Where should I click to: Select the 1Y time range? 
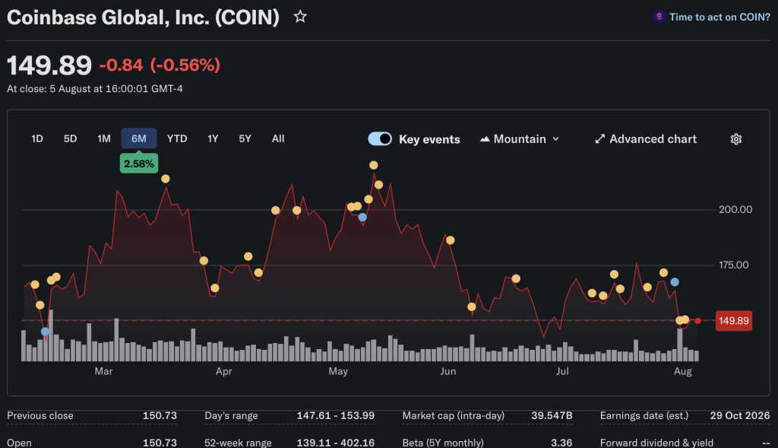[x=213, y=138]
